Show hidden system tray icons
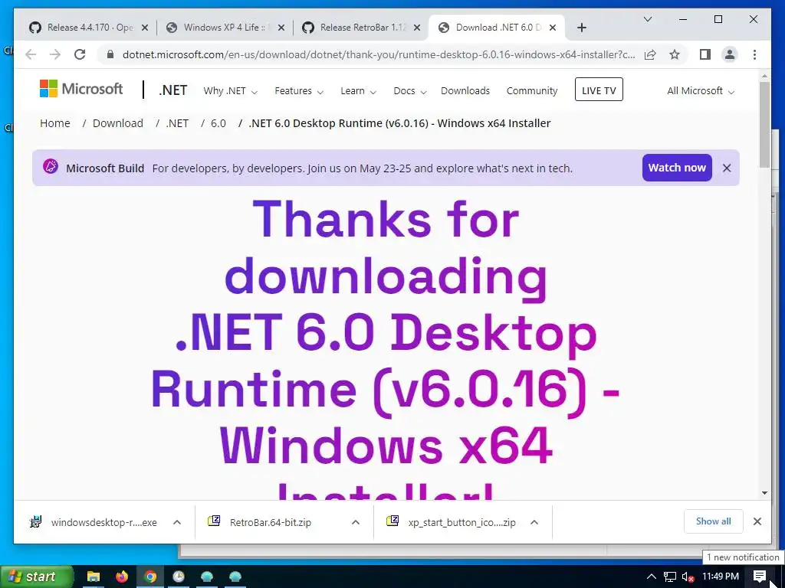Image resolution: width=785 pixels, height=588 pixels. (651, 577)
